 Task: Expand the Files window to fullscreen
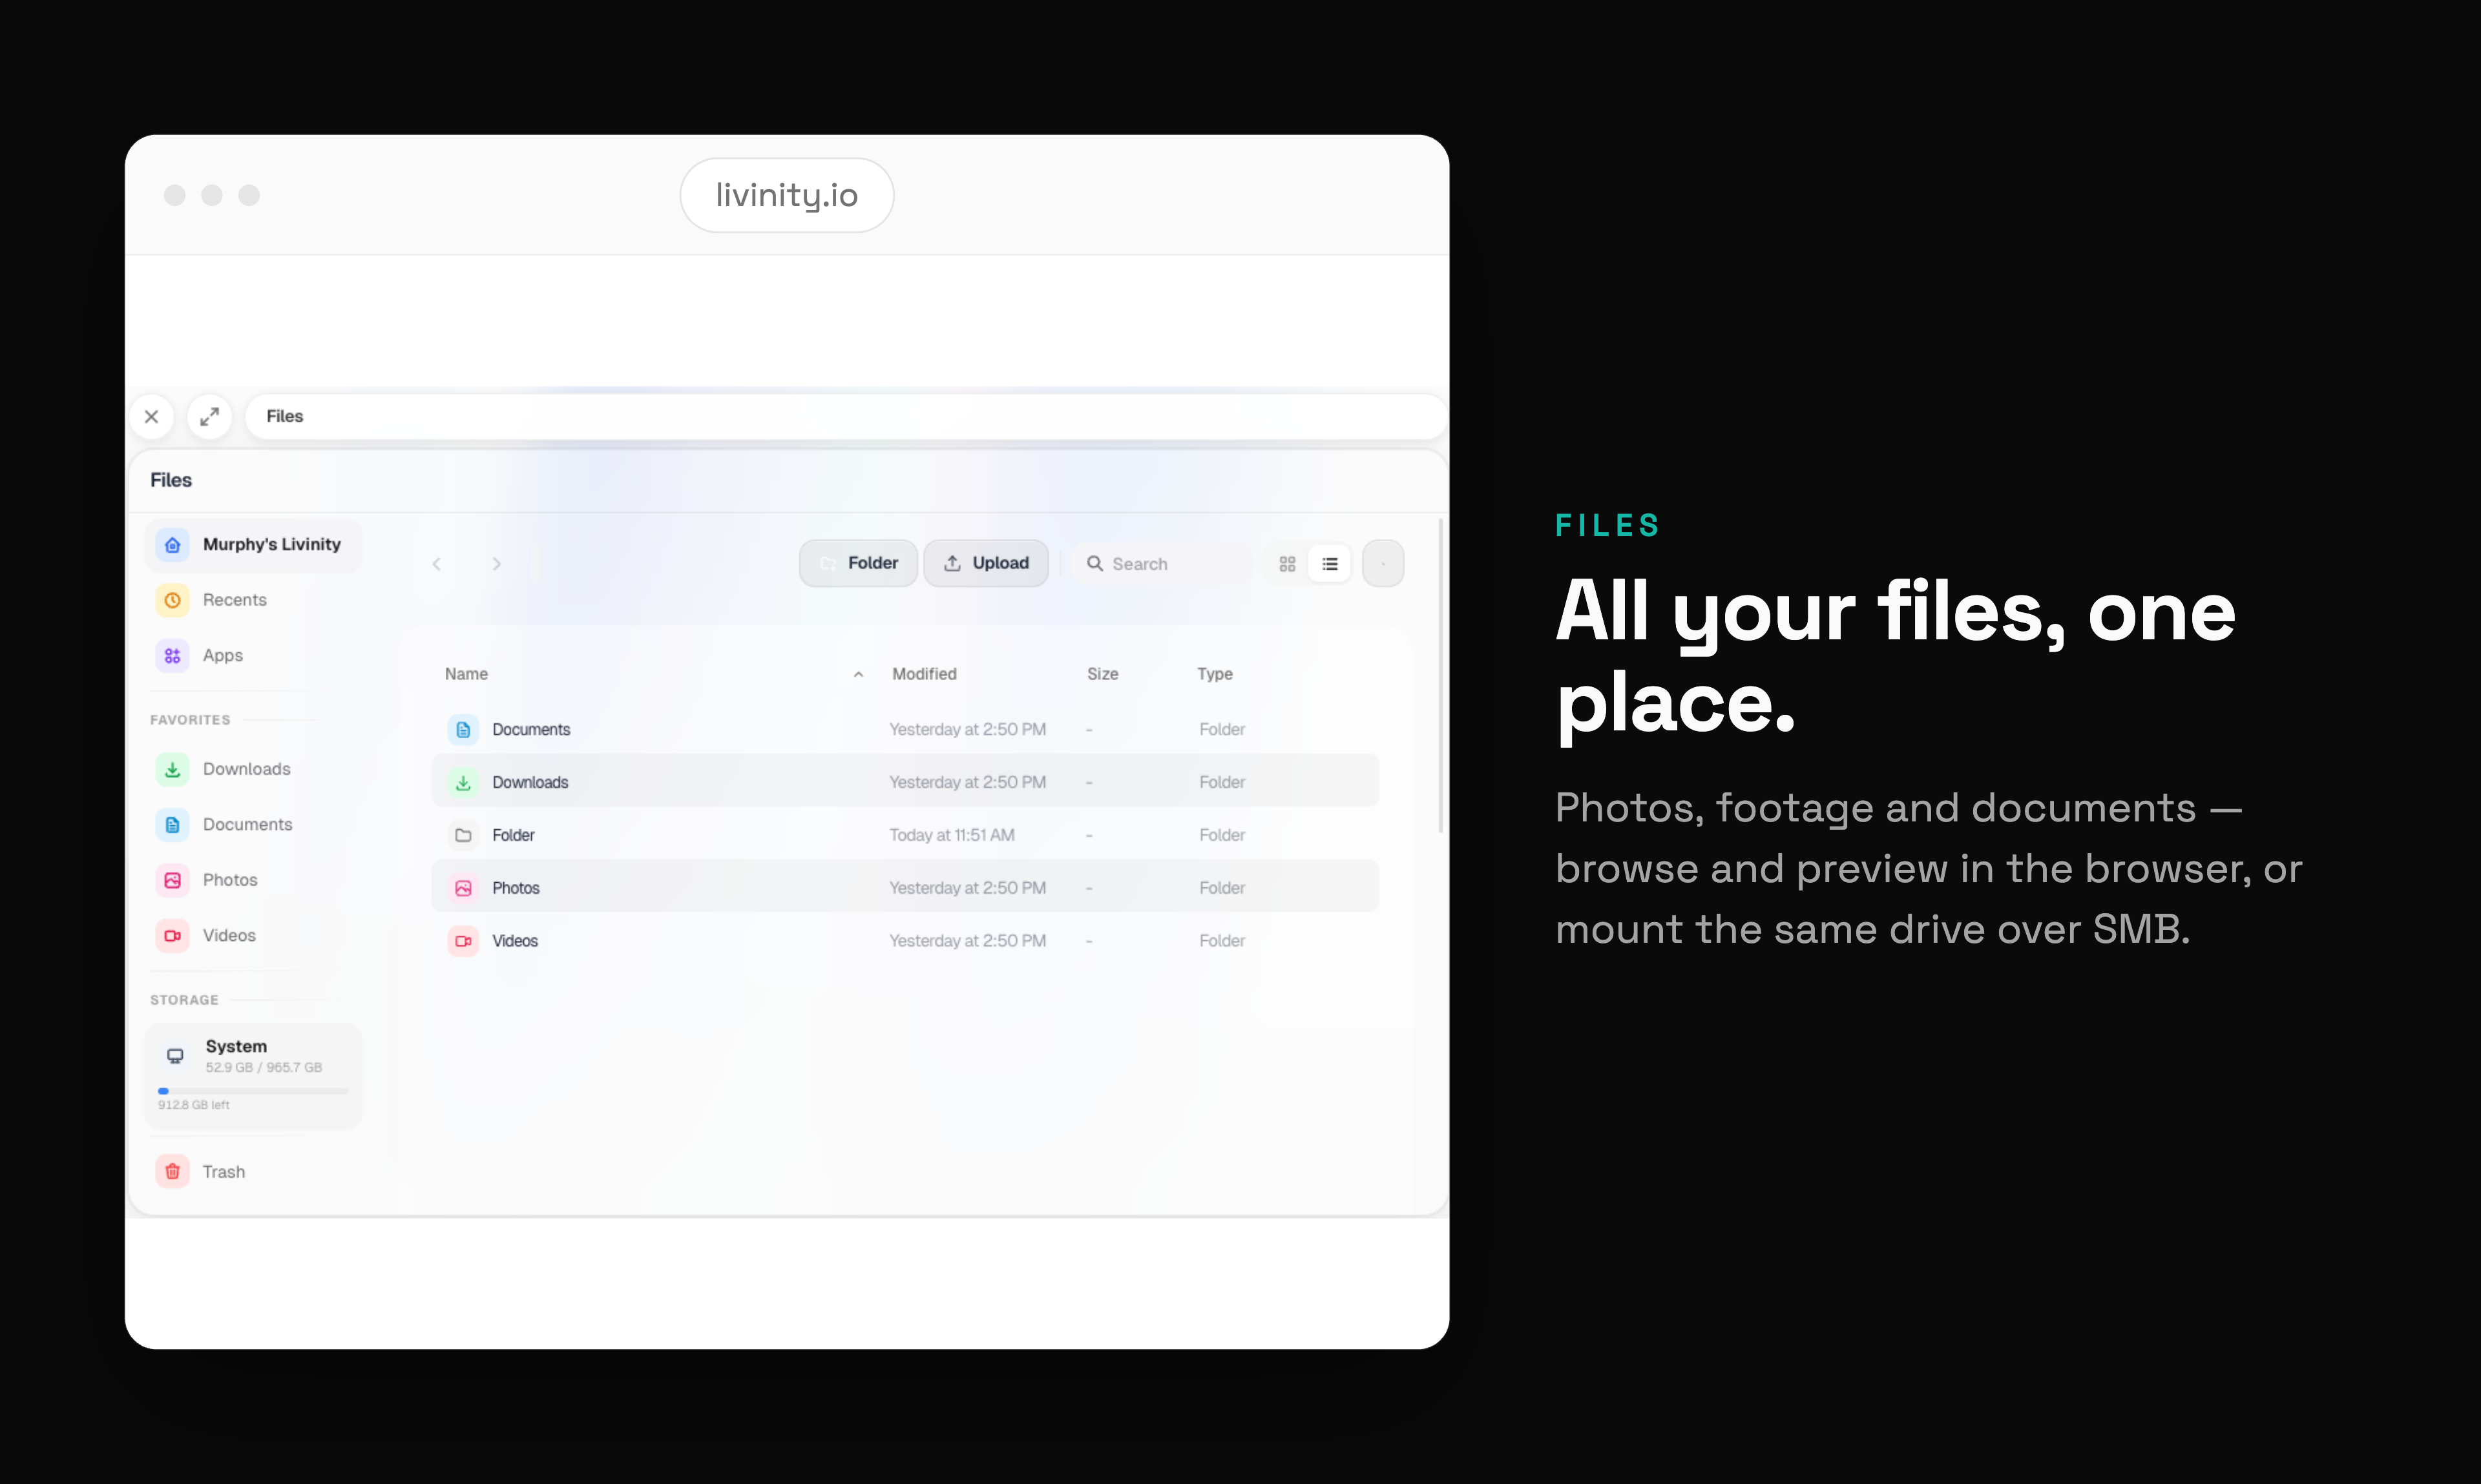pyautogui.click(x=209, y=416)
